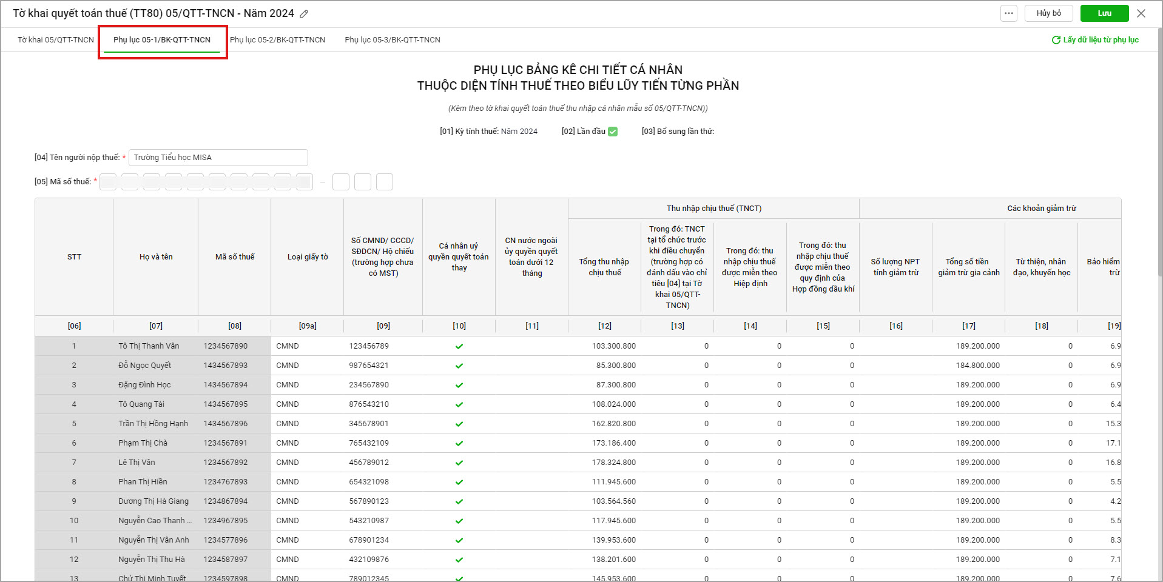The height and width of the screenshot is (582, 1163).
Task: Toggle authorization checkmark for Tô Thị Thanh Vân
Action: (x=459, y=346)
